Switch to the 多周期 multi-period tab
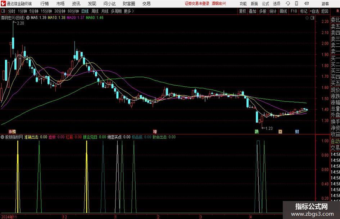The height and width of the screenshot is (219, 340). click(x=116, y=11)
